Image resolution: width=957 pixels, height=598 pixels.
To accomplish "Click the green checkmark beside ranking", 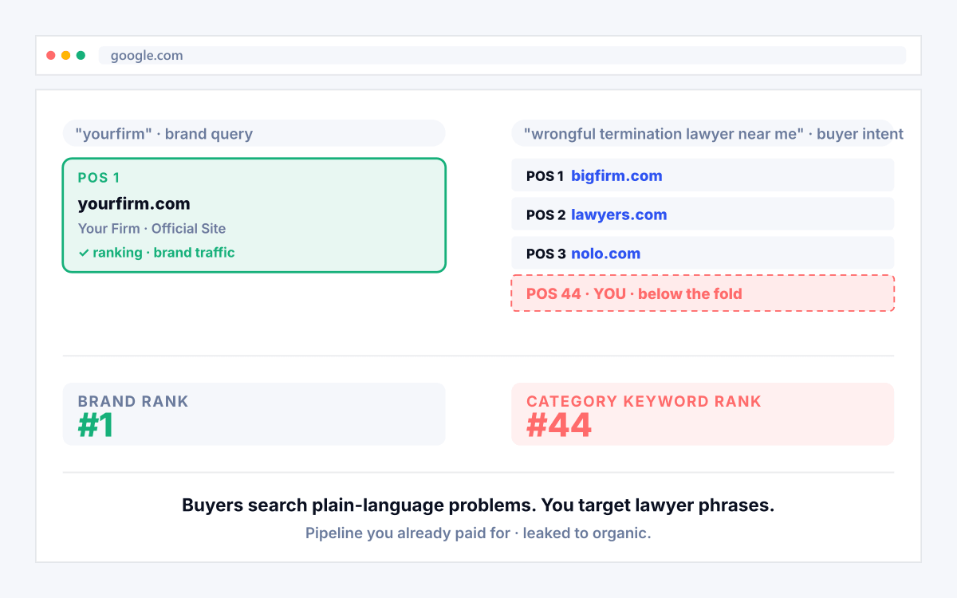I will 83,253.
